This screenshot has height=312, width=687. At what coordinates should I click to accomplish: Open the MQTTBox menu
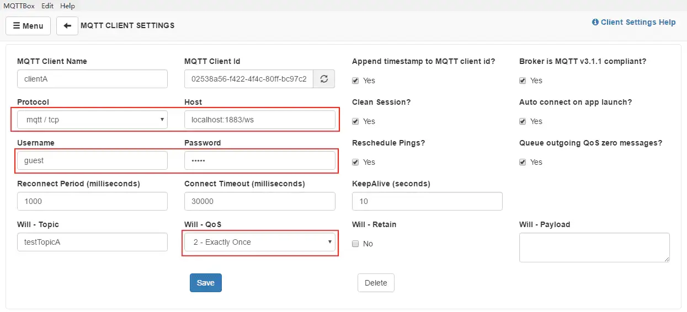click(19, 6)
